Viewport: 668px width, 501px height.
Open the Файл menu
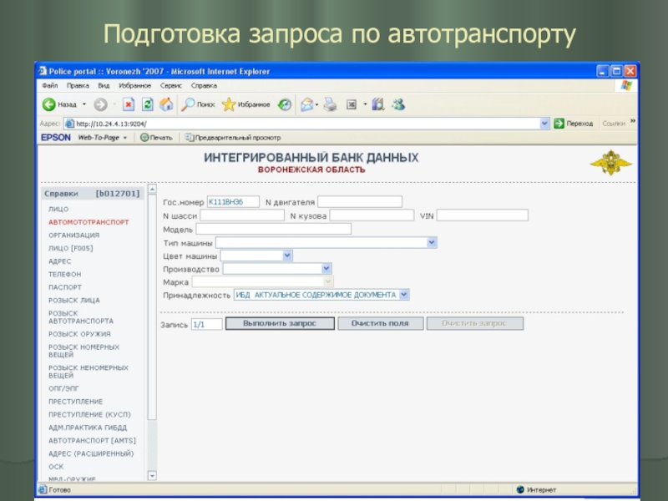(x=49, y=85)
